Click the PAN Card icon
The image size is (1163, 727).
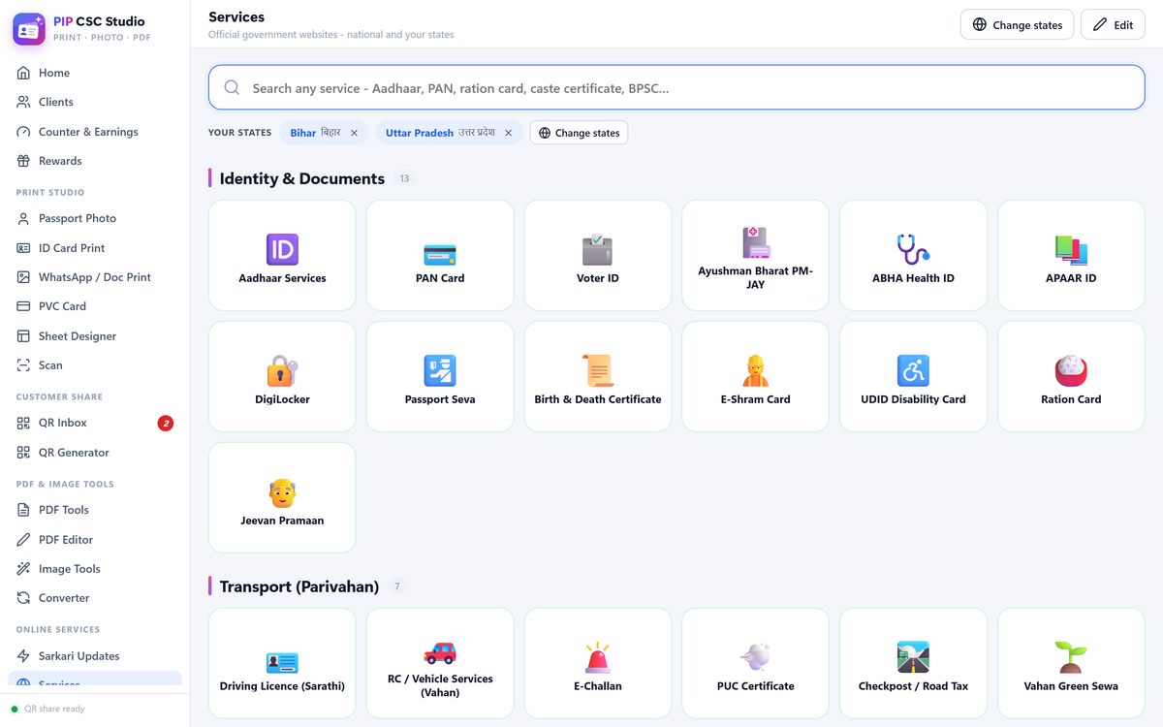click(x=440, y=254)
